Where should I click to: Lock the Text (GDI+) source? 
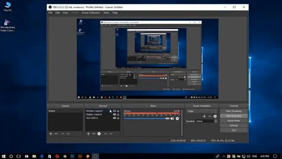point(118,118)
